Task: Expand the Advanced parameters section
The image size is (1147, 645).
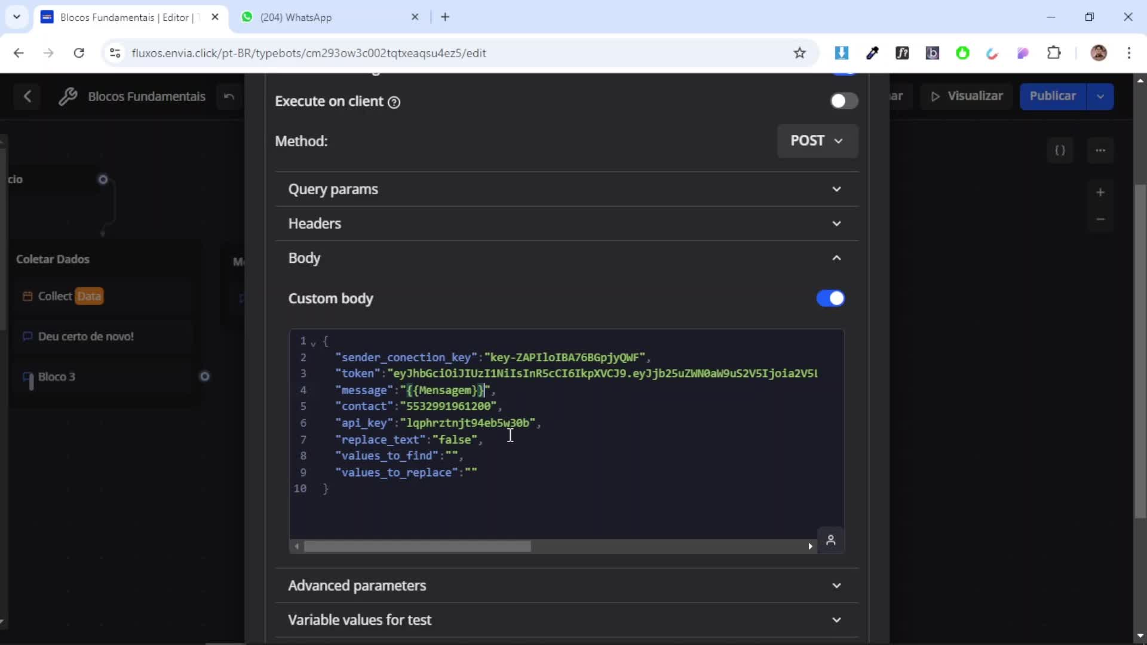Action: pyautogui.click(x=566, y=585)
